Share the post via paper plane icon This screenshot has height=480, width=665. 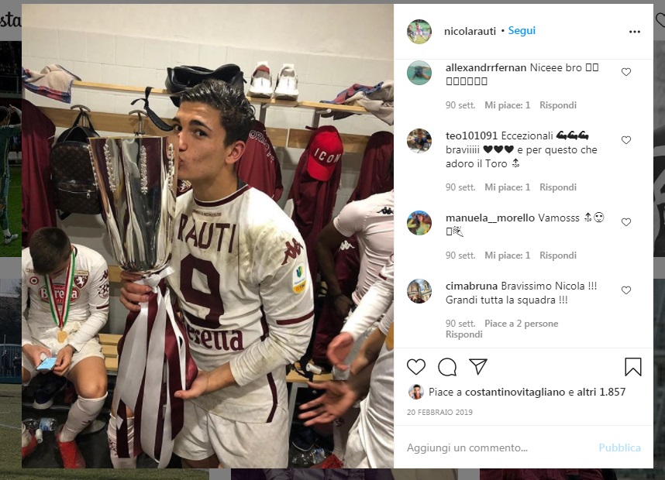point(478,367)
